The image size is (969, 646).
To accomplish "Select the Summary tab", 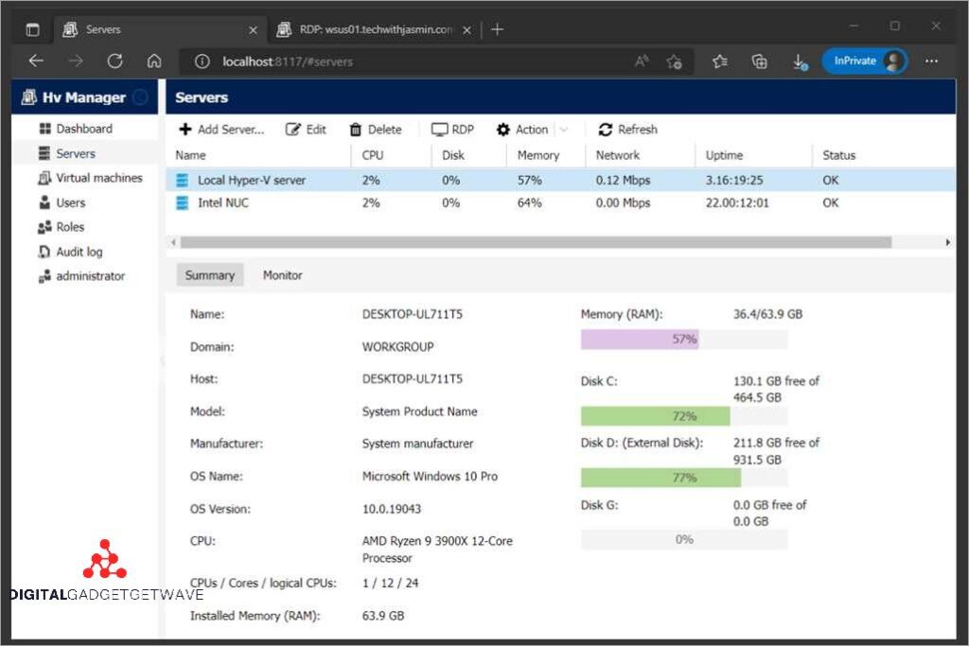I will (209, 275).
